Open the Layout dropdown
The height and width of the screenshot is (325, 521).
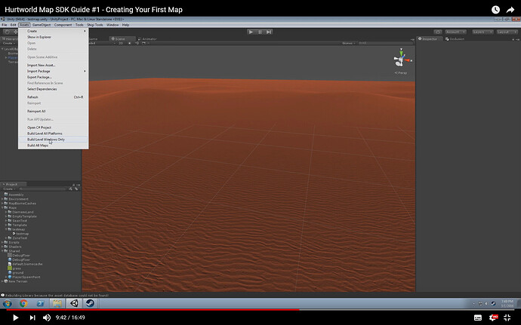pos(507,32)
